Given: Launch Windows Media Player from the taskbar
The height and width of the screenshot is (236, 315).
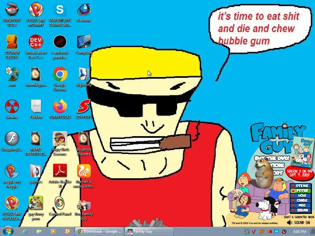Looking at the screenshot, I should pos(53,231).
